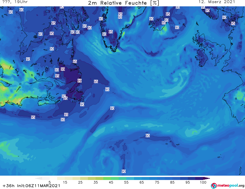
Task: Select the title '2m Relative Feuchte [%]'
Action: [x=124, y=3]
